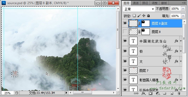Hide the 太 text layer

pyautogui.click(x=125, y=61)
